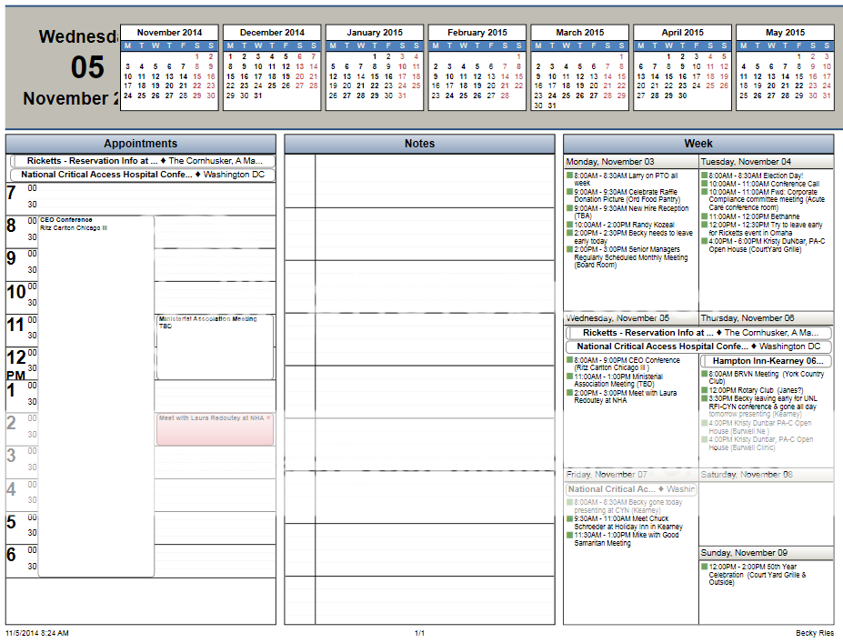
Task: Select the May 2015 month header
Action: pyautogui.click(x=785, y=33)
